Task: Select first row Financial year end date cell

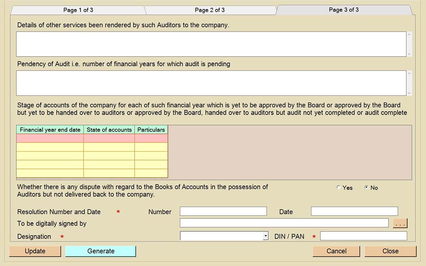Action: point(50,138)
